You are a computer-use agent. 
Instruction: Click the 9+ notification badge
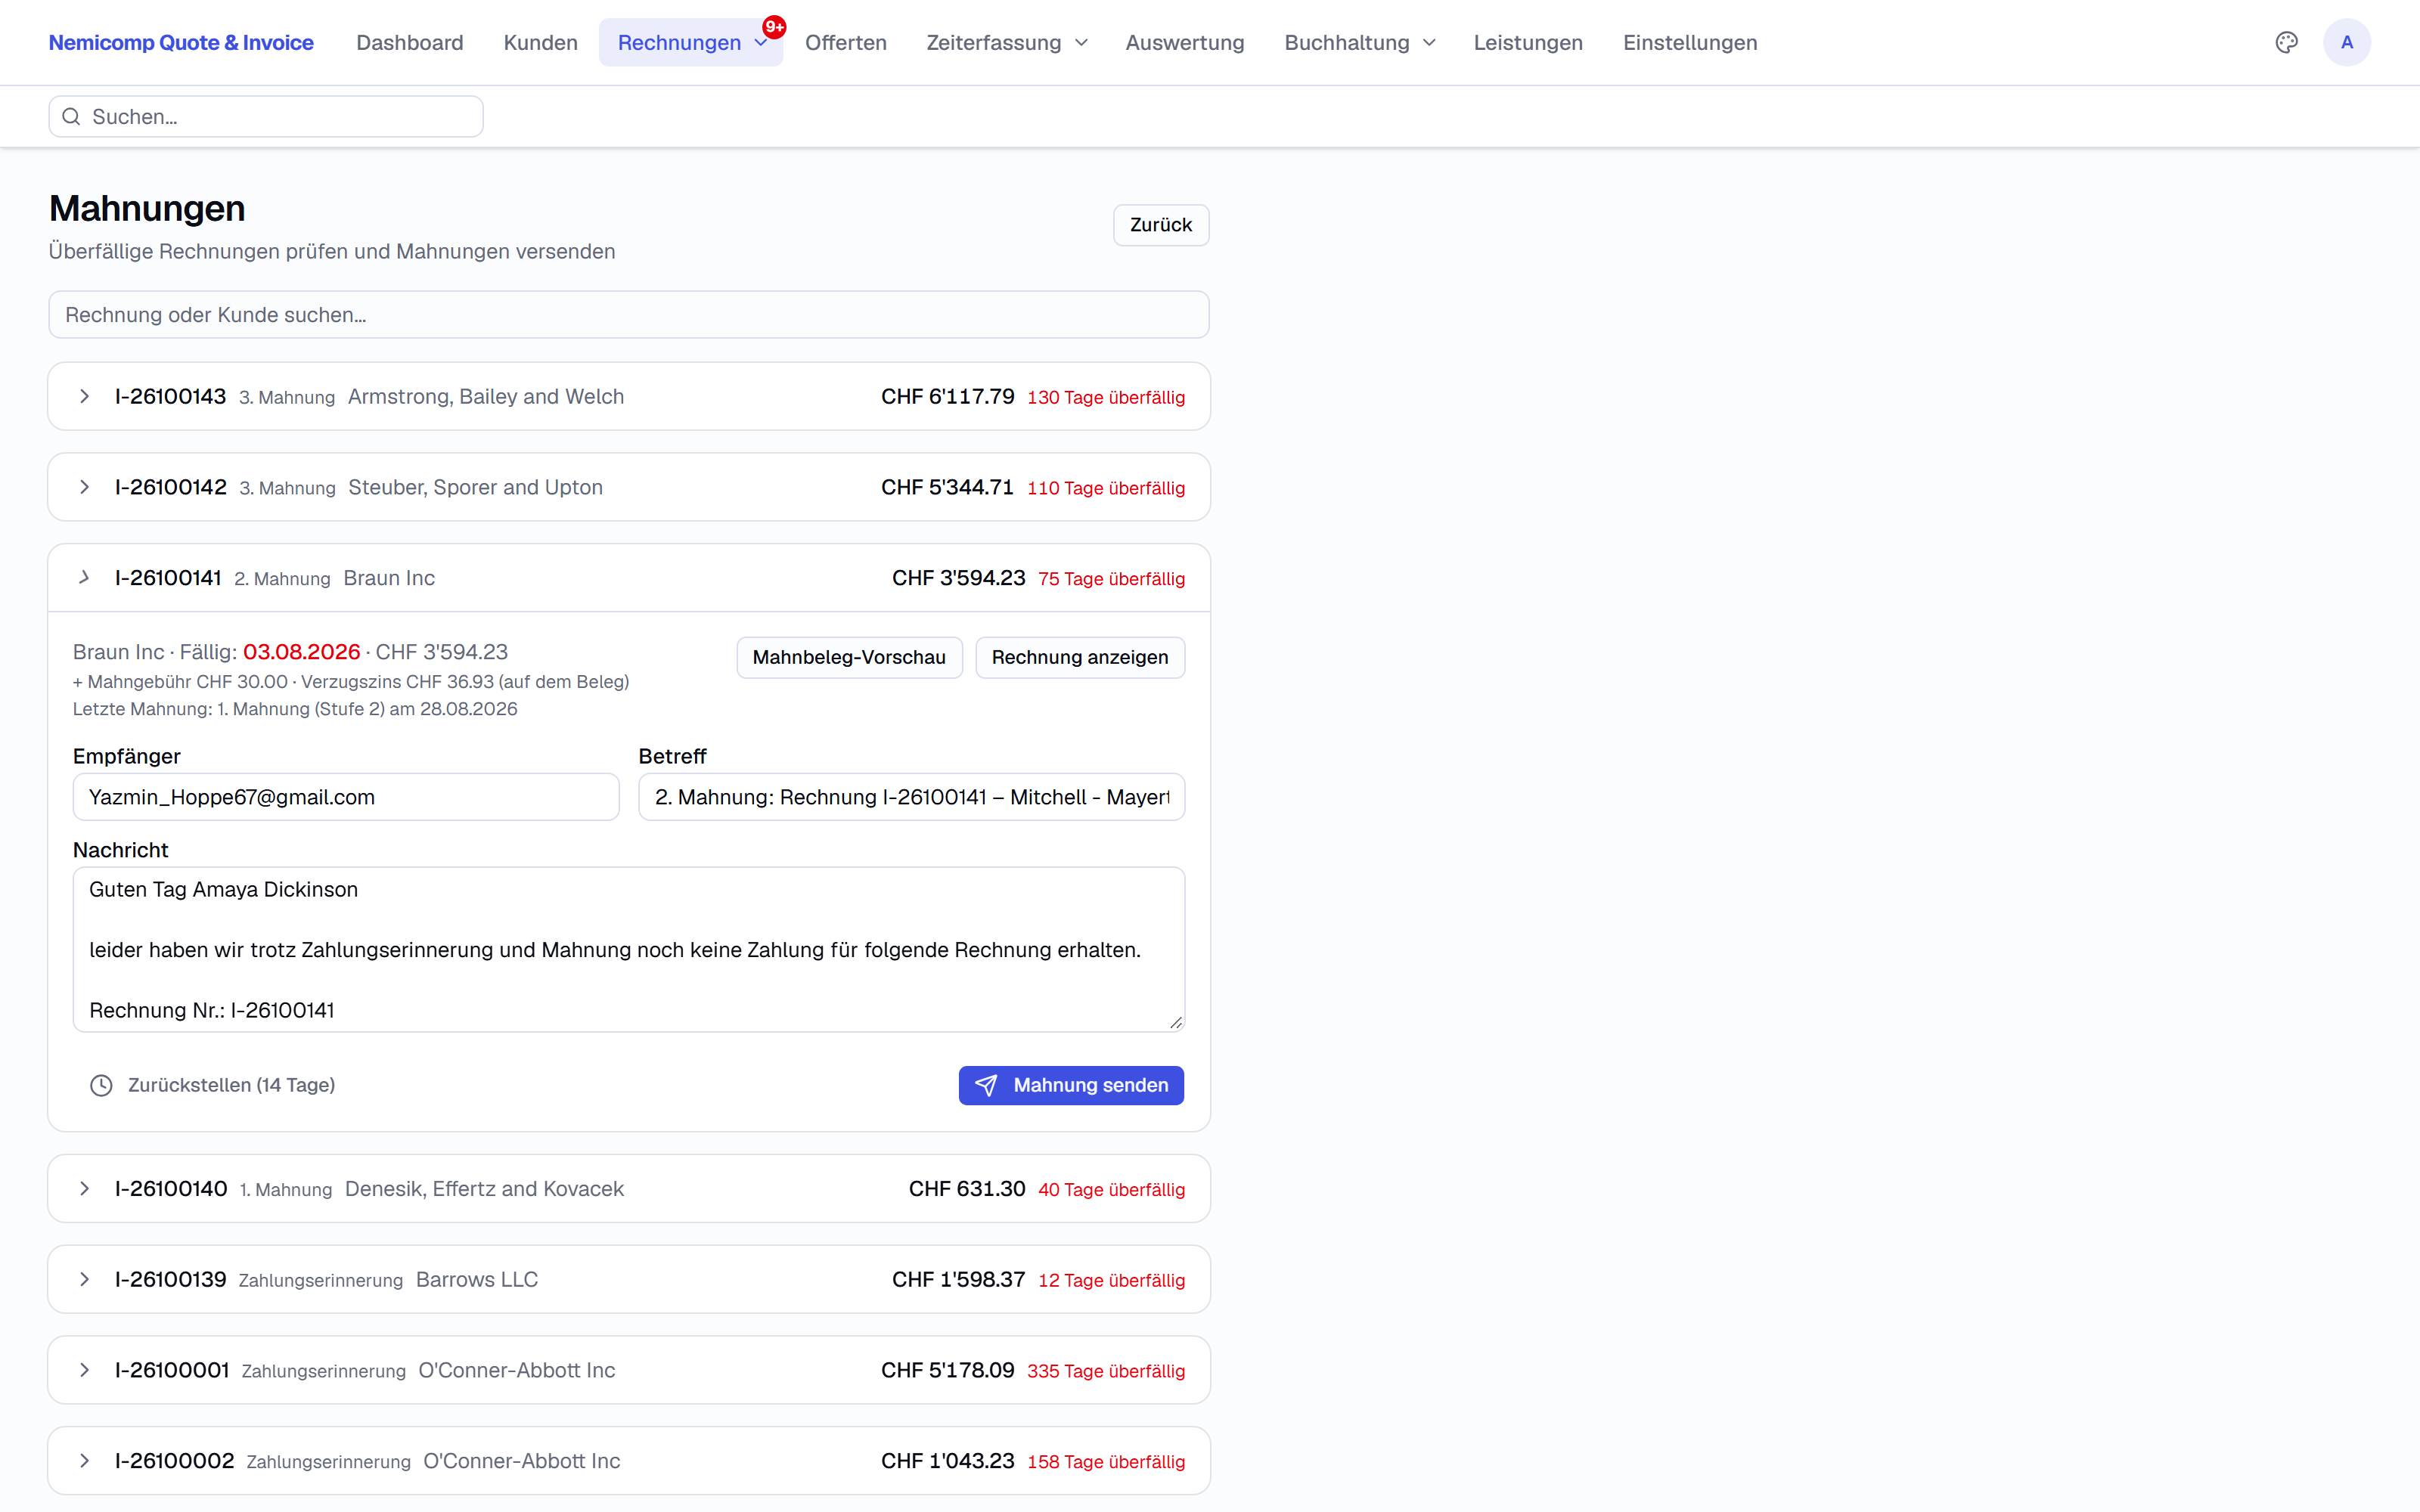coord(774,27)
